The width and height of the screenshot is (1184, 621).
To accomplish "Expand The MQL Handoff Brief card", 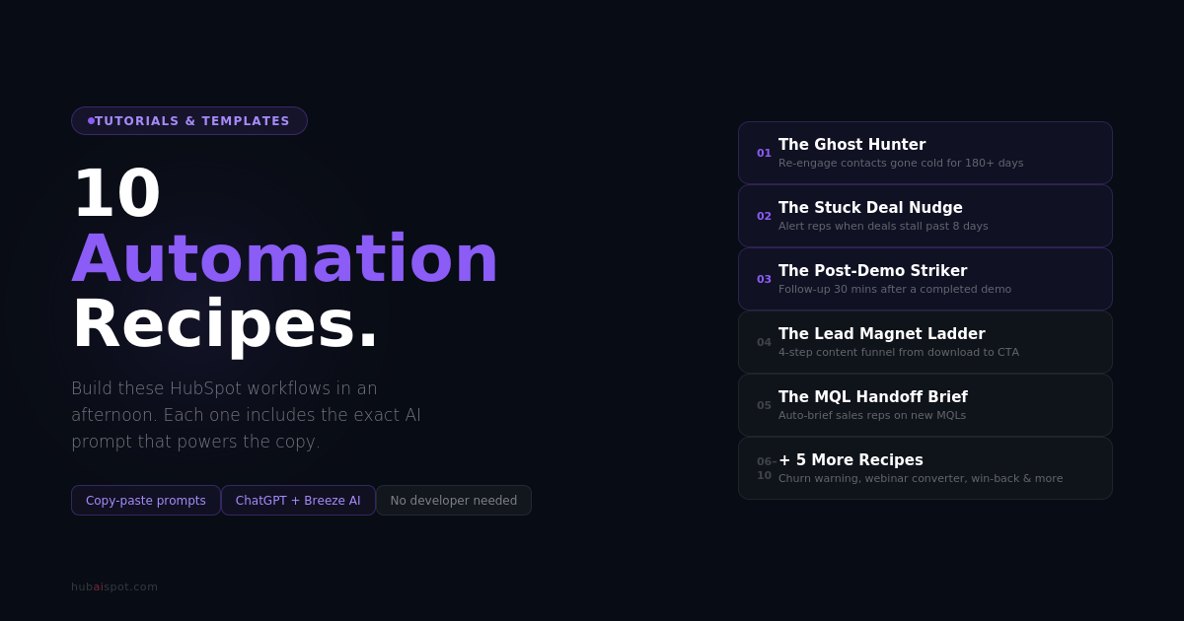I will click(x=925, y=405).
